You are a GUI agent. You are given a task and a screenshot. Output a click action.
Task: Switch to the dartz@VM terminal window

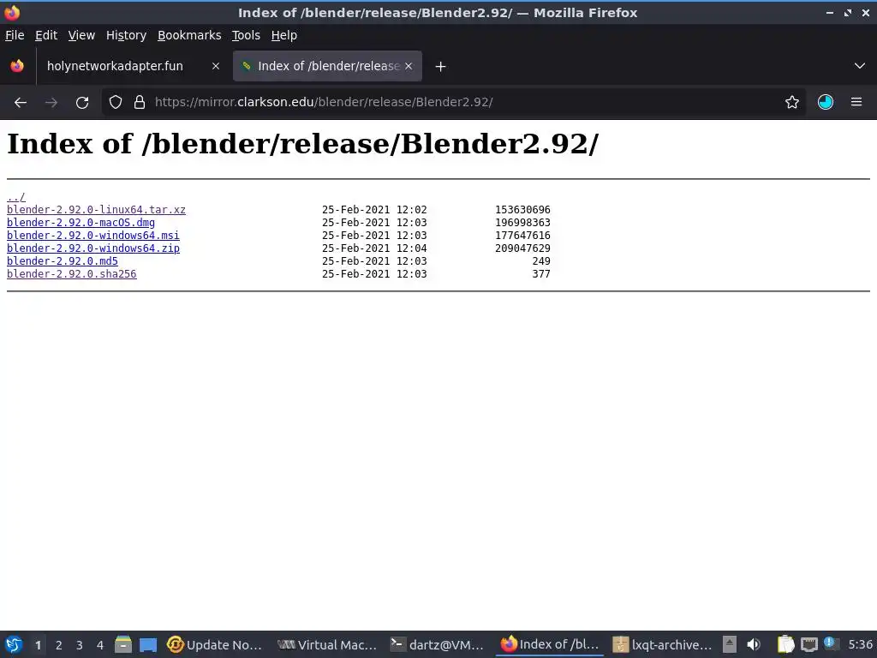coord(437,644)
